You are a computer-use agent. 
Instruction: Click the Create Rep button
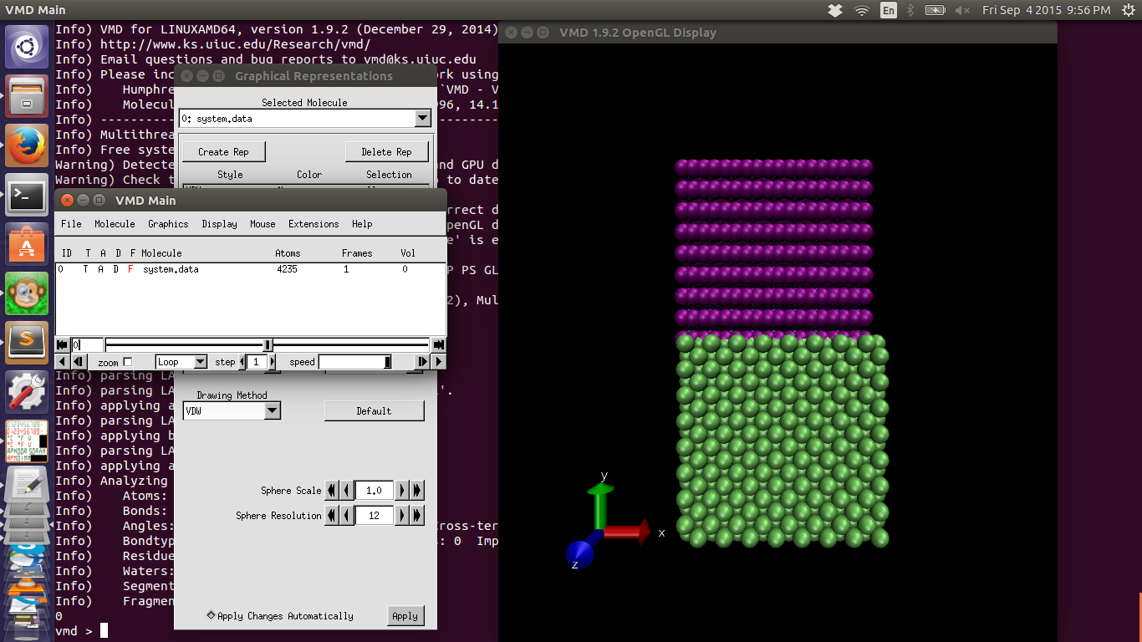point(223,151)
